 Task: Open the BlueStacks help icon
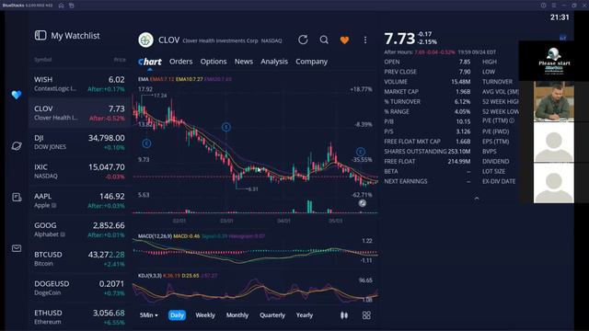tap(543, 6)
